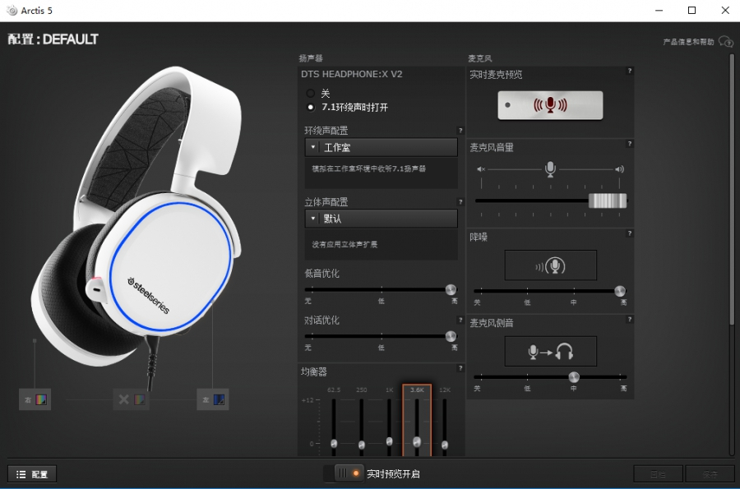The width and height of the screenshot is (740, 489).
Task: Click the 低音优化 bass slider handle
Action: 451,289
